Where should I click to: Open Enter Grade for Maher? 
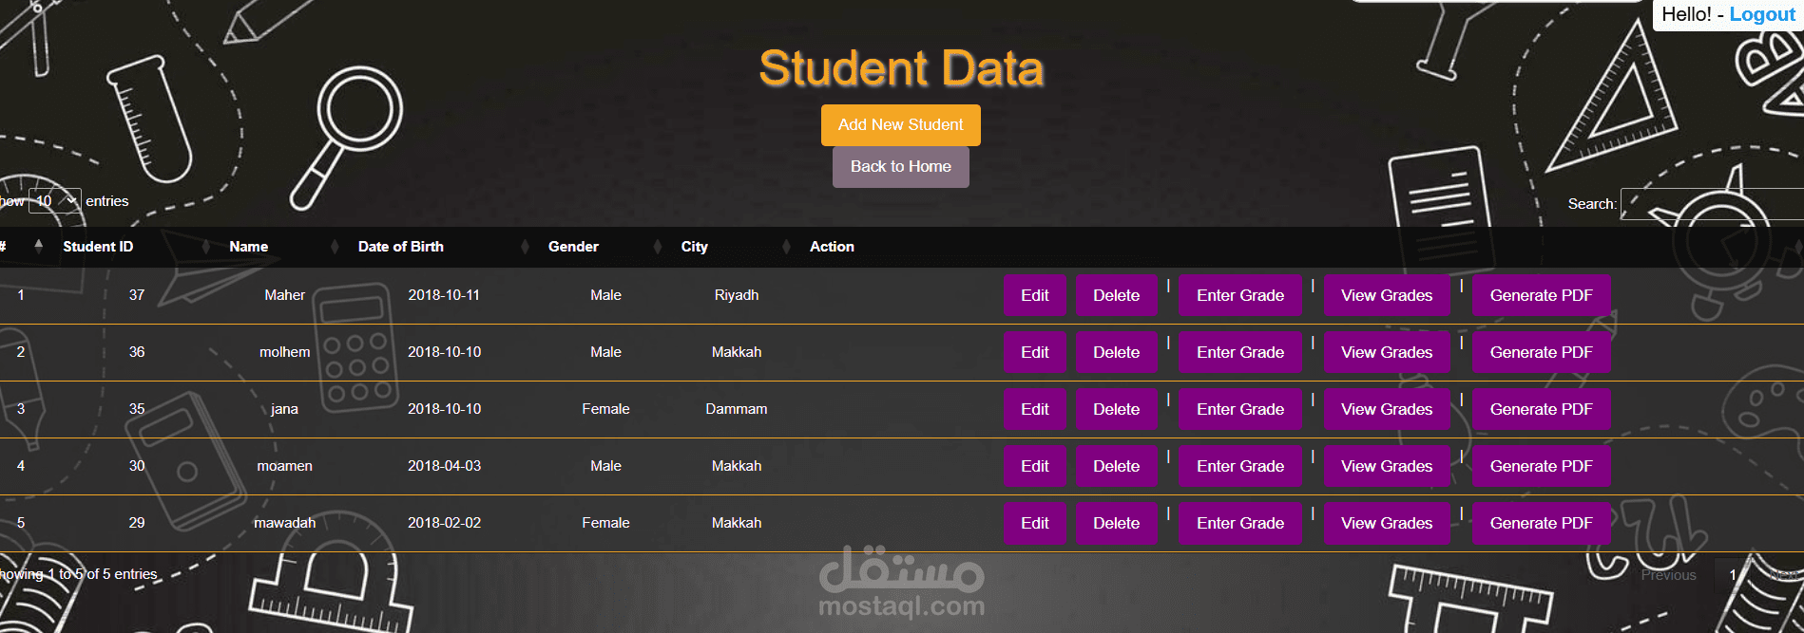click(x=1239, y=296)
